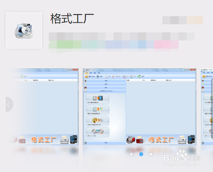Select the last carousel page dot
This screenshot has width=213, height=172.
coord(151,154)
